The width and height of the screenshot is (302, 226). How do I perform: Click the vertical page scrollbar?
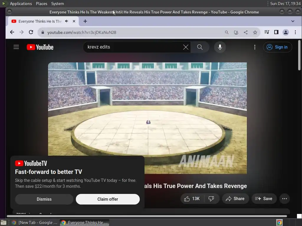point(299,55)
